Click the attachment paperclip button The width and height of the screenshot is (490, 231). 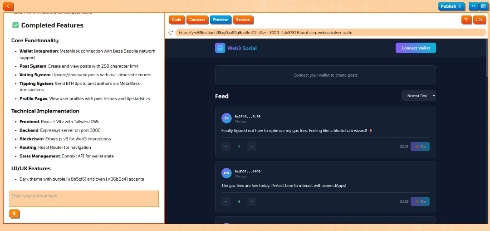click(14, 213)
